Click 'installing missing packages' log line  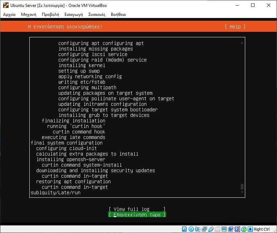point(96,49)
